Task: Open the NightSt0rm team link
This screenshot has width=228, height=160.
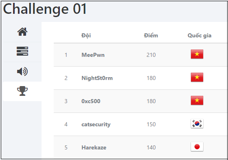Action: 97,78
